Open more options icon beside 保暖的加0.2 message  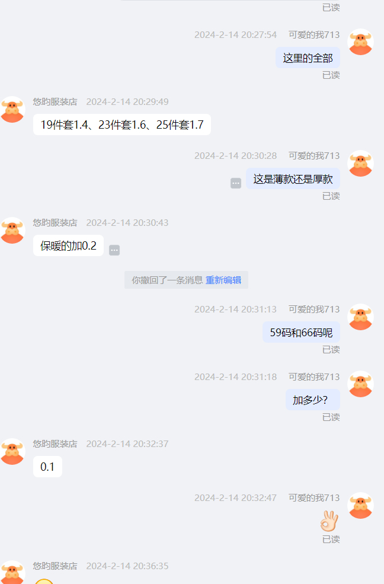tap(114, 250)
